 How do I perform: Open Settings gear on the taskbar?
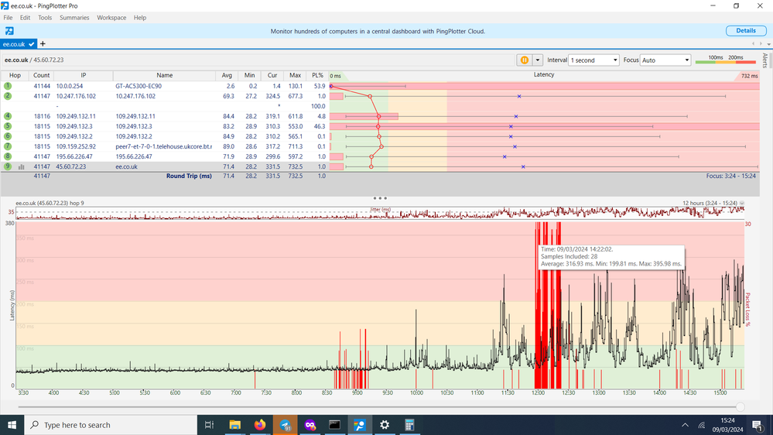385,425
